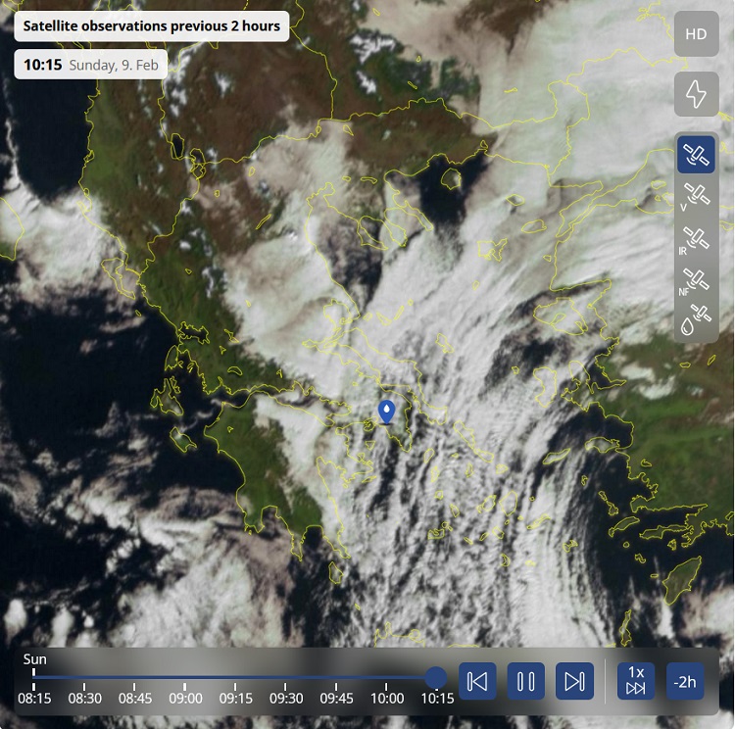The width and height of the screenshot is (735, 729).
Task: Pause the satellite animation
Action: click(526, 681)
